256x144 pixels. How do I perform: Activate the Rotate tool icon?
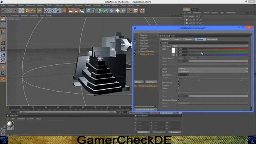point(33,11)
